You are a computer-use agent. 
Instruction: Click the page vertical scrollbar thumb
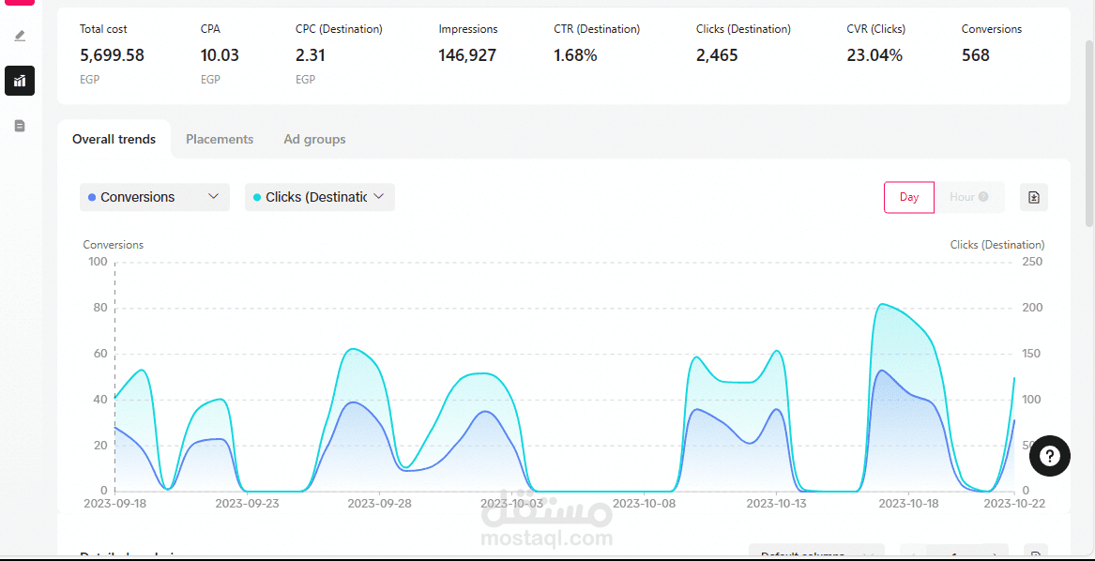click(x=1089, y=132)
